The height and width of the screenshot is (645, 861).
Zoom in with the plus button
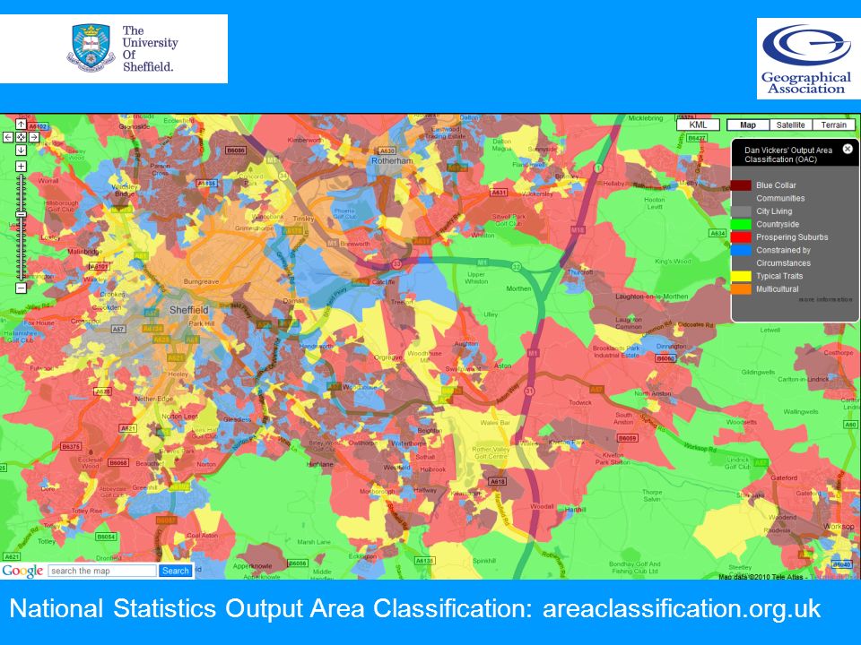21,167
